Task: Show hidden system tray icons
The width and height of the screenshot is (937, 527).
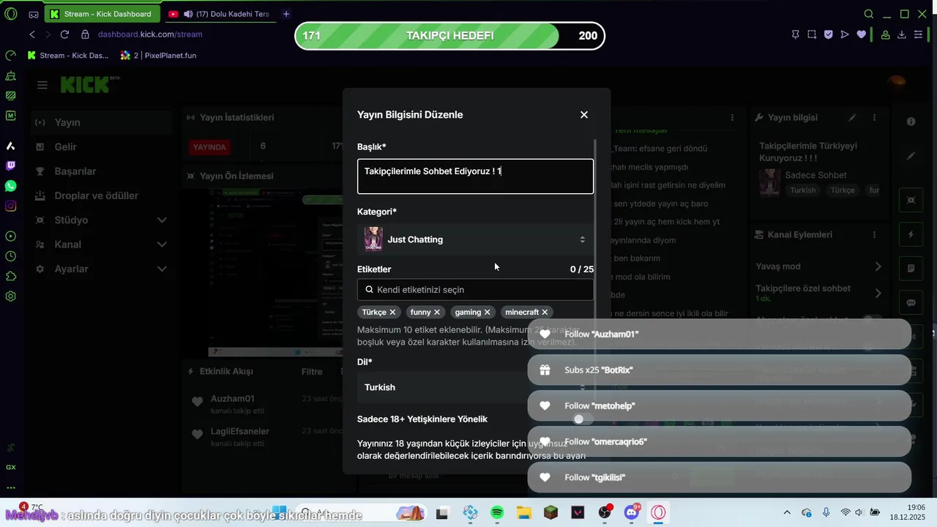Action: [x=787, y=512]
